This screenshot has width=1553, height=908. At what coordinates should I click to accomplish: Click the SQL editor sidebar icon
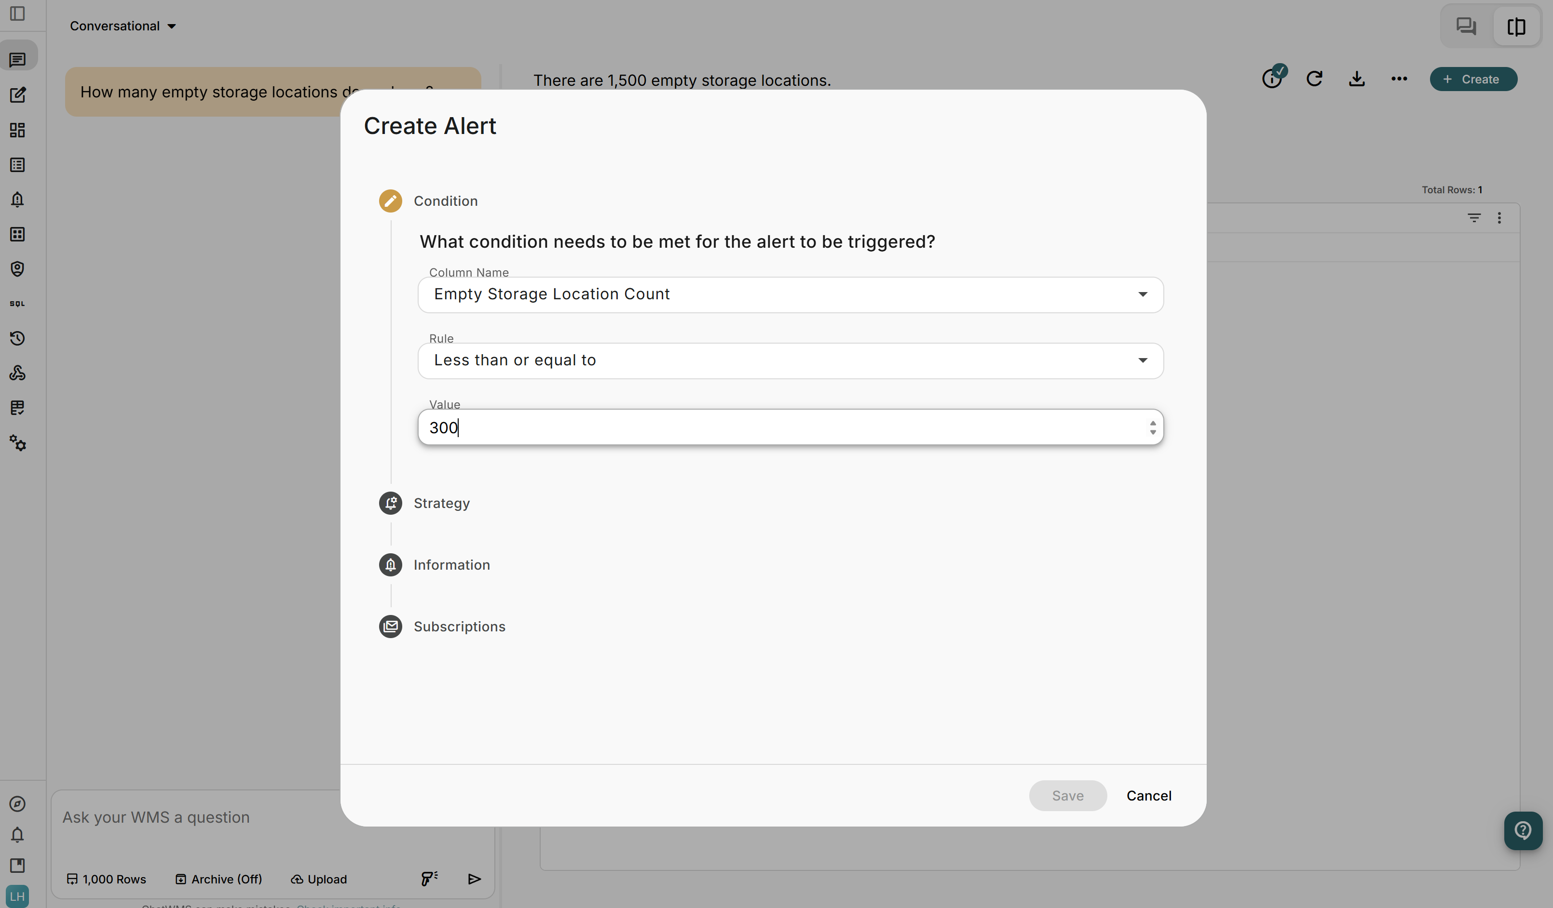(17, 304)
